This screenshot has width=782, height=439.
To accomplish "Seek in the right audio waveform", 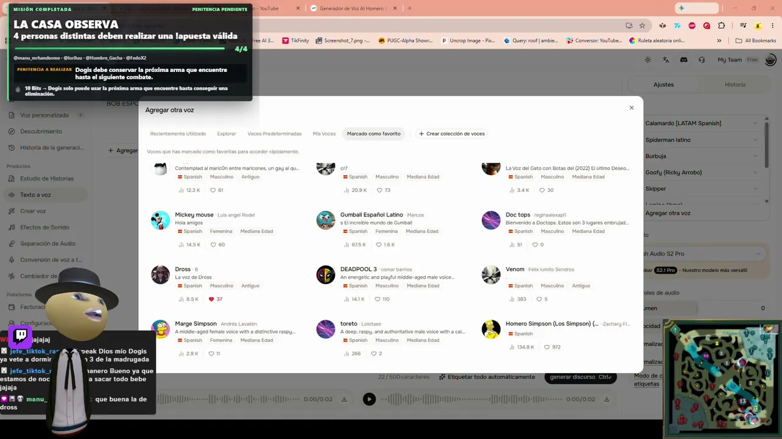I will click(472, 399).
